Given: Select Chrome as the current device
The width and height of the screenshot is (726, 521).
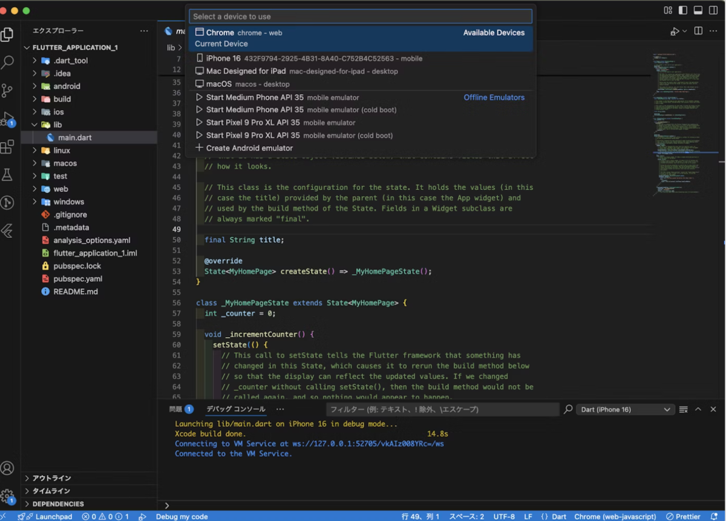Looking at the screenshot, I should (361, 38).
